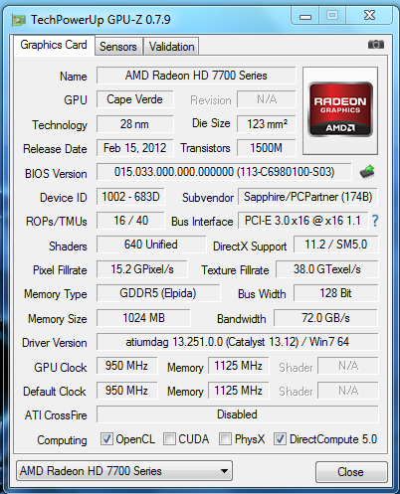Image resolution: width=400 pixels, height=494 pixels.
Task: Click the 'BIOS Version' label
Action: [56, 174]
